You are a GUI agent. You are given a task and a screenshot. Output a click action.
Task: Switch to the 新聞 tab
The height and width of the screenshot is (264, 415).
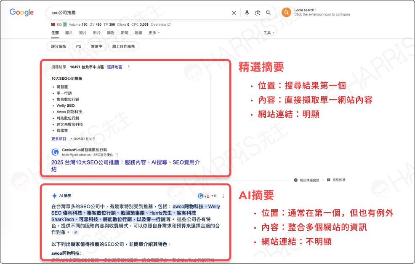click(125, 32)
